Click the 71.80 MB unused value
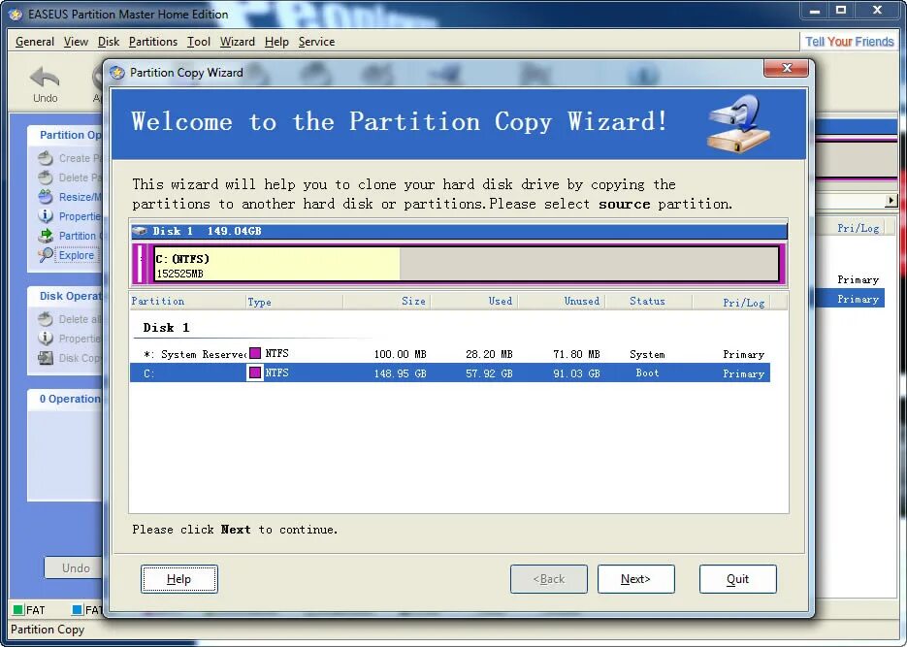Image resolution: width=907 pixels, height=647 pixels. click(x=576, y=354)
